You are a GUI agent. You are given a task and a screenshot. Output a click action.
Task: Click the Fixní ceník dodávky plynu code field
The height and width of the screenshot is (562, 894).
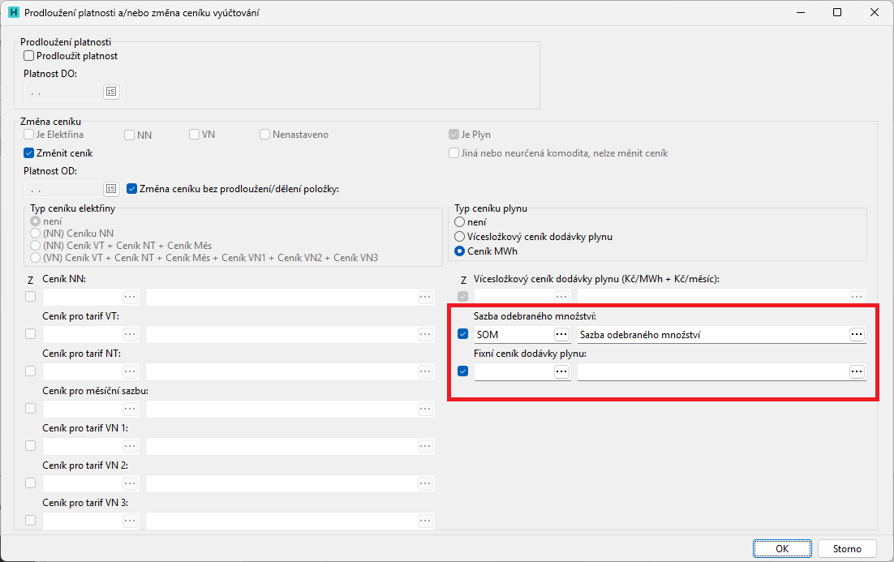(x=513, y=371)
